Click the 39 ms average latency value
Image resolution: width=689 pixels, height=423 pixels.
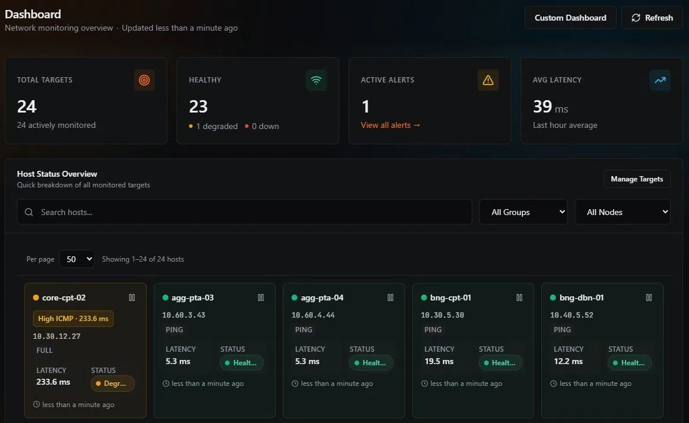(551, 107)
